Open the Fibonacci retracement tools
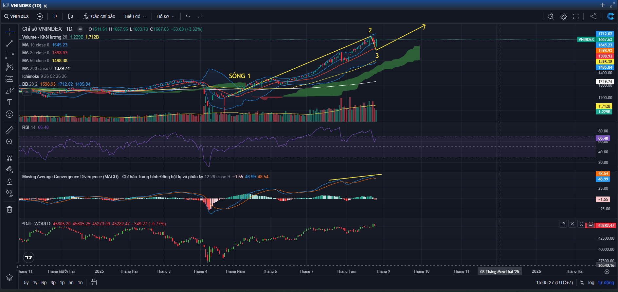 pyautogui.click(x=9, y=55)
